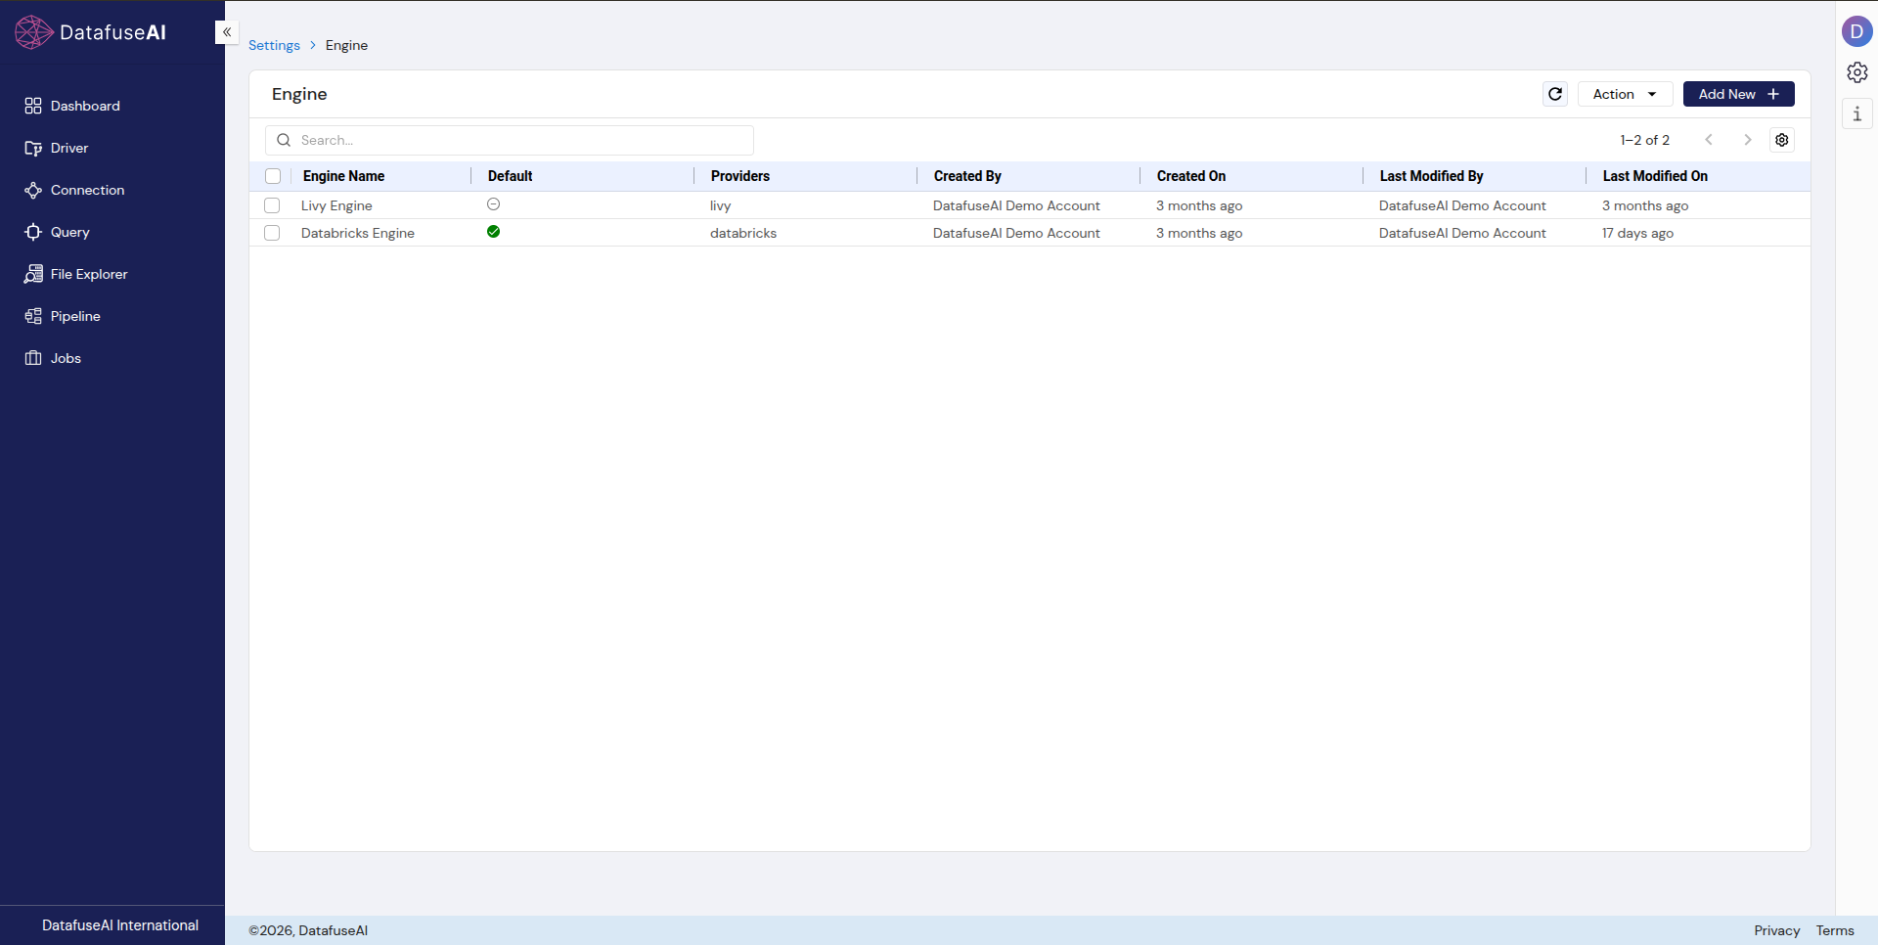Click the Jobs icon in sidebar
The image size is (1878, 945).
coord(33,358)
